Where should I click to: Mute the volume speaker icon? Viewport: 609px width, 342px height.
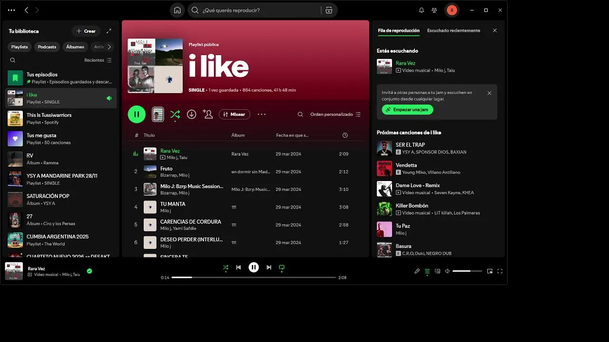tap(447, 271)
